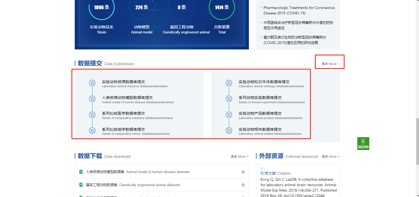Click document icon beside 实验动物知识本体数据库提交
The image size is (419, 197).
(x=229, y=83)
